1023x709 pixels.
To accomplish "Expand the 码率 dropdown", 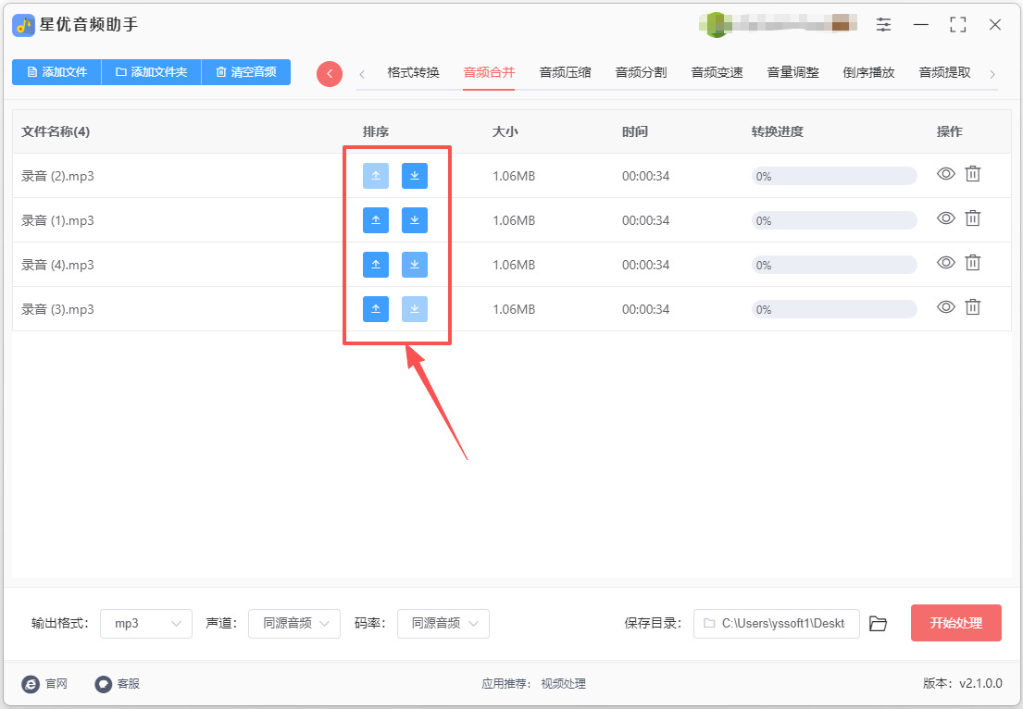I will [x=443, y=624].
